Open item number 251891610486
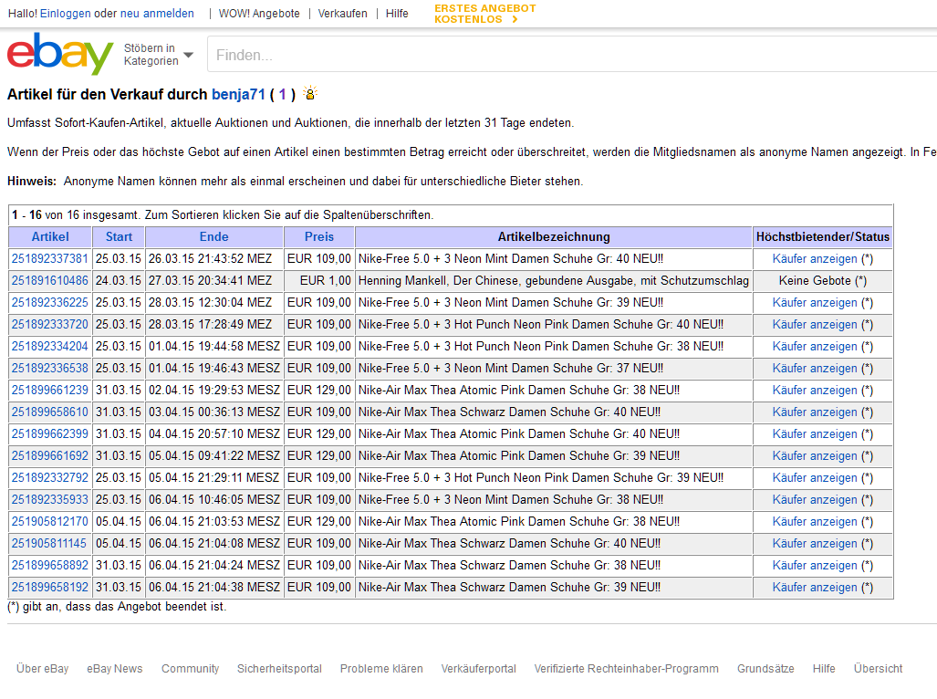The width and height of the screenshot is (937, 699). point(50,281)
